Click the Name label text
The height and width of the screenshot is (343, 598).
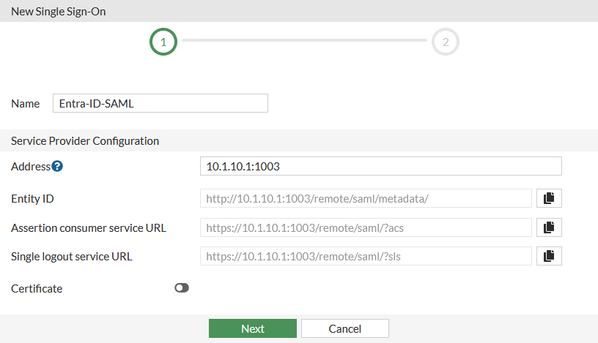point(26,104)
